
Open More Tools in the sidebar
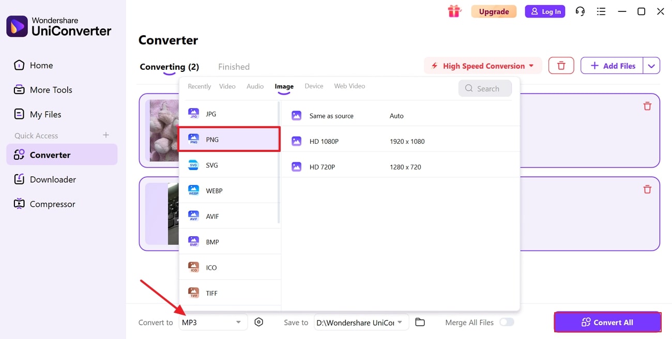click(62, 90)
